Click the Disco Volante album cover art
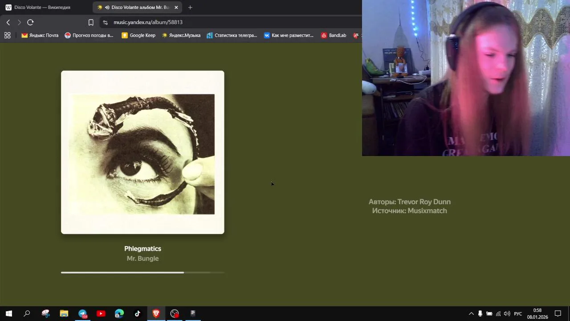Image resolution: width=570 pixels, height=321 pixels. click(x=142, y=152)
